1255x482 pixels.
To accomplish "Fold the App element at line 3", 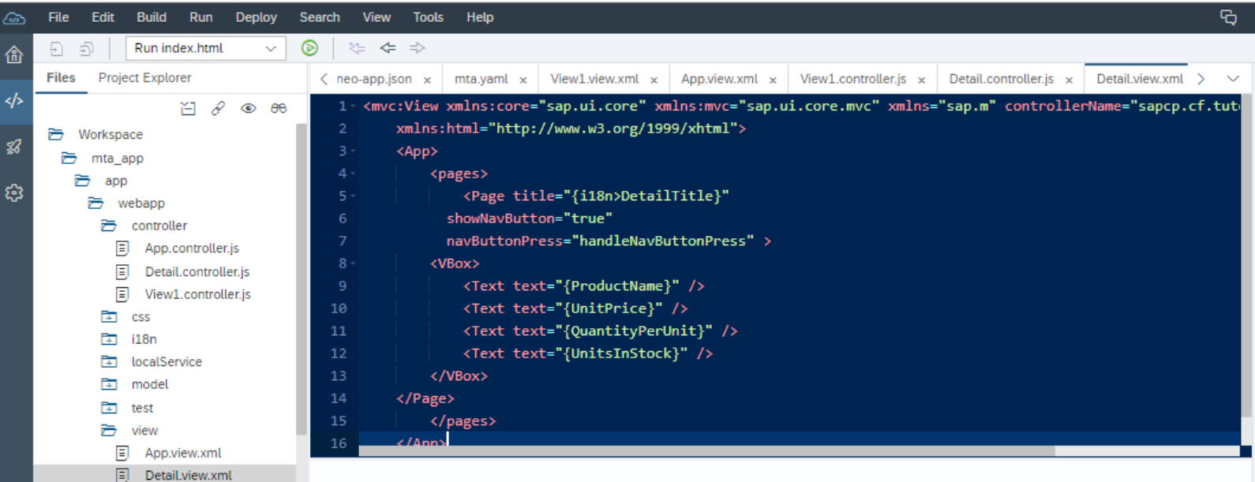I will pyautogui.click(x=354, y=151).
